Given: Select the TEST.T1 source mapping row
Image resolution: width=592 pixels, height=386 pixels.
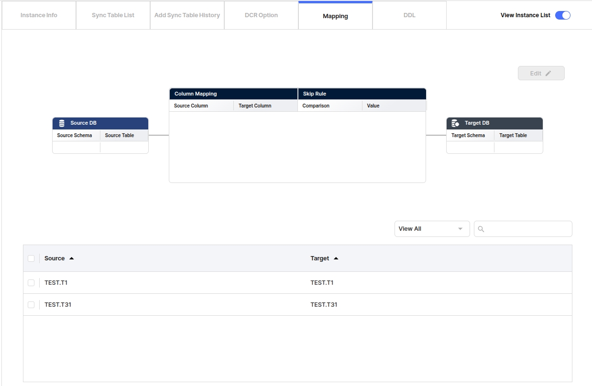Looking at the screenshot, I should [56, 283].
